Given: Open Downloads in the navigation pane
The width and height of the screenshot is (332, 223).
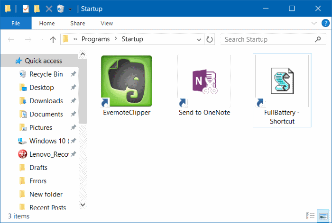Looking at the screenshot, I should 46,101.
